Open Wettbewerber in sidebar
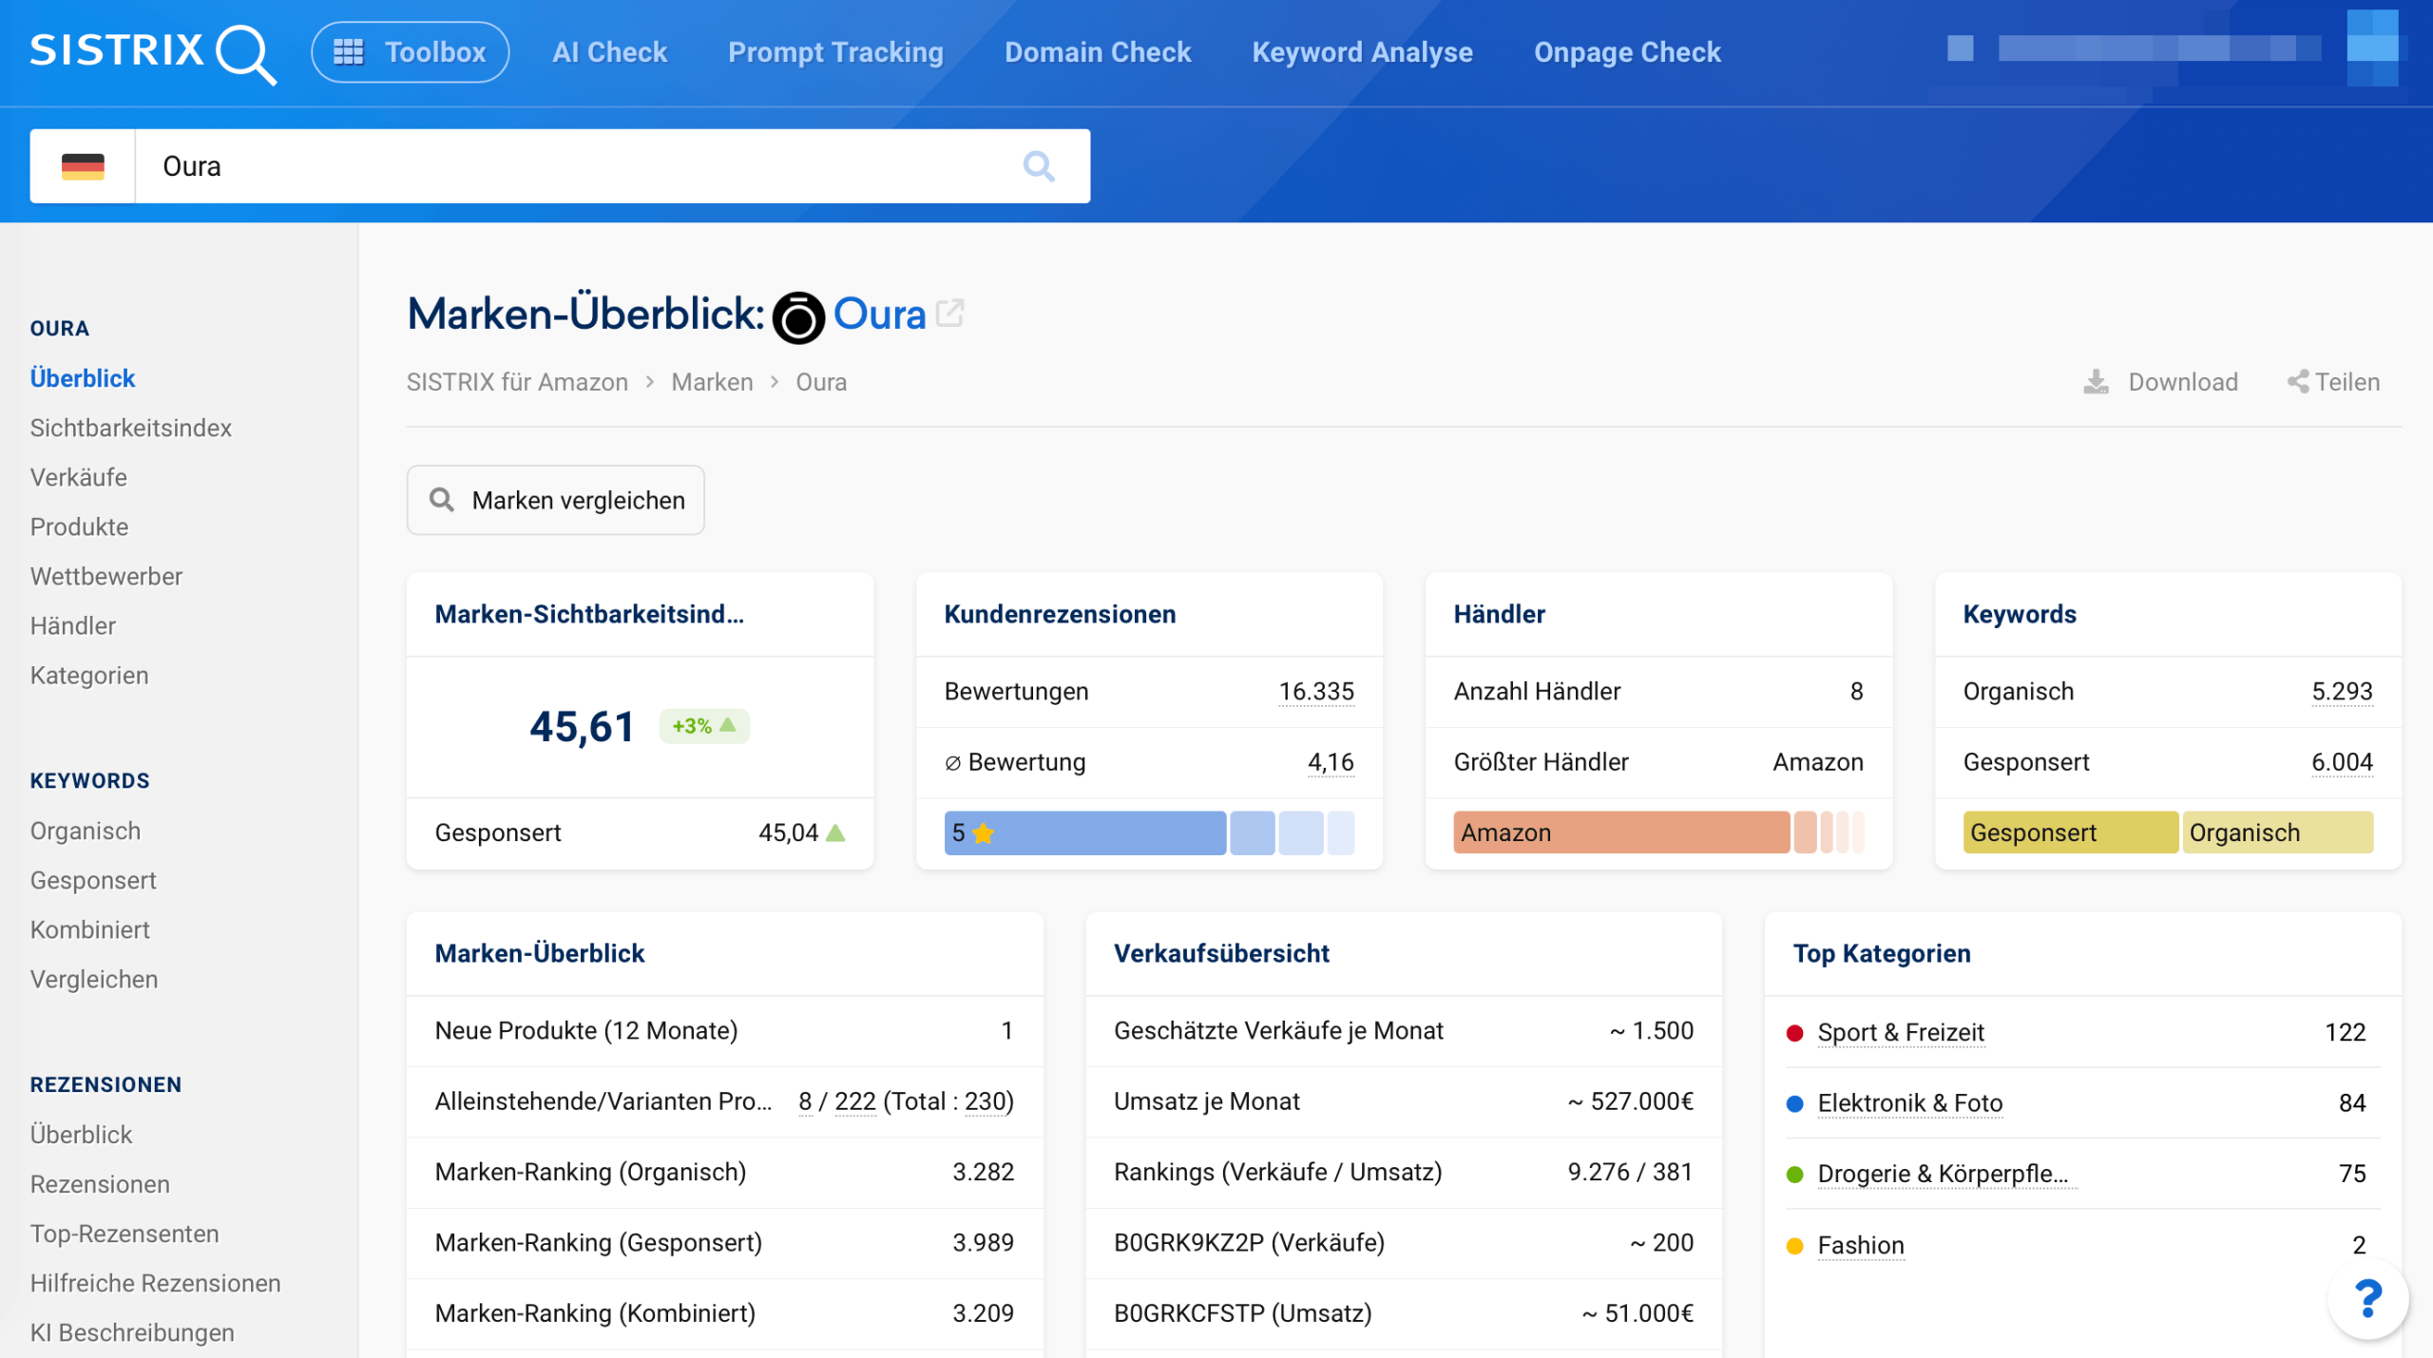 pyautogui.click(x=106, y=576)
